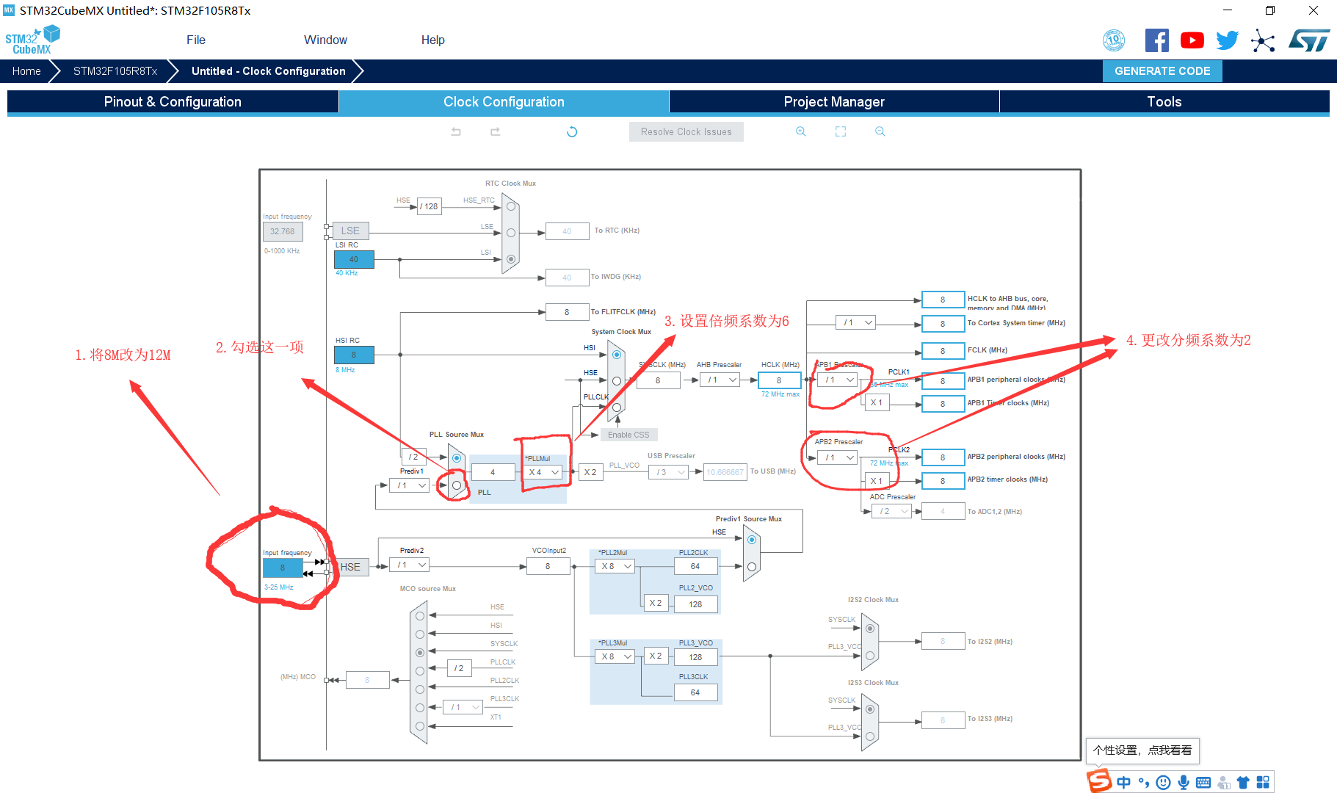Open the APB2 Prescaler dropdown
This screenshot has width=1337, height=793.
[837, 457]
